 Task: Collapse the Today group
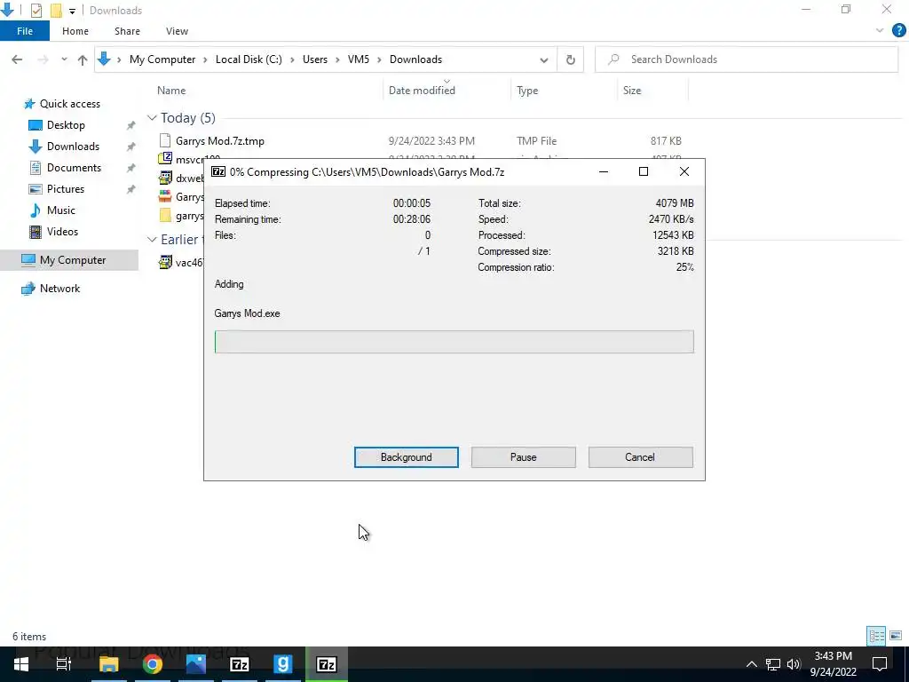[152, 118]
